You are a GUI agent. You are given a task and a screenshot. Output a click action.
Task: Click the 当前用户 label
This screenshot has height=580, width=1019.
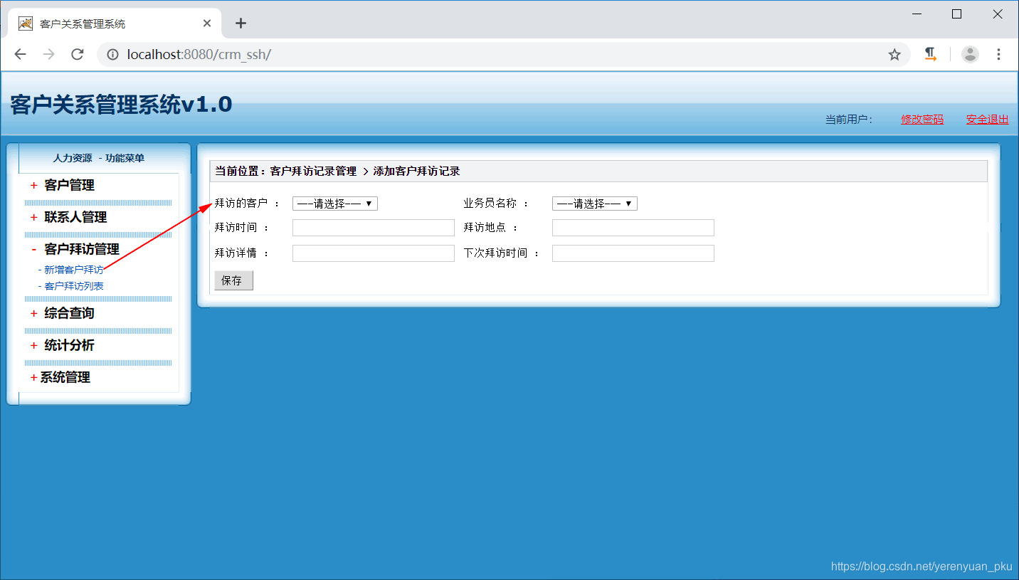pos(849,120)
